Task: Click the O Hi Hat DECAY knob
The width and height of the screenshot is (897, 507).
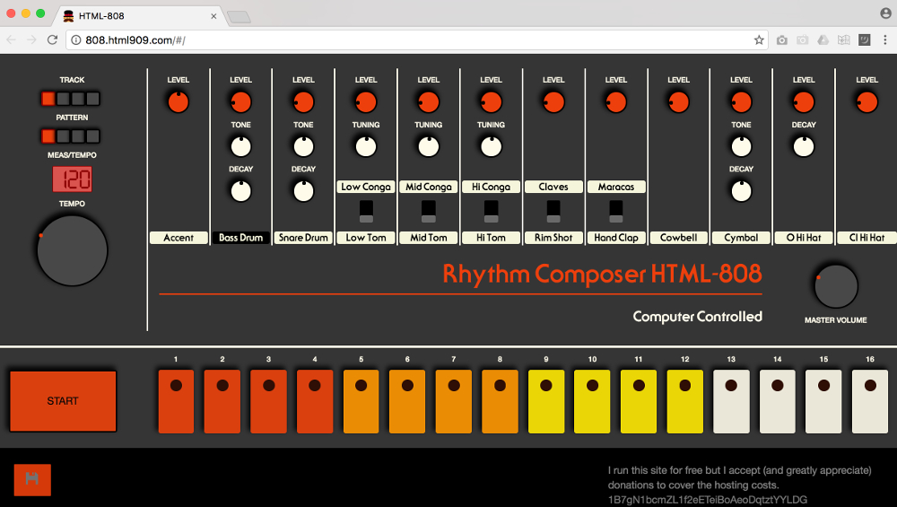Action: [x=804, y=146]
